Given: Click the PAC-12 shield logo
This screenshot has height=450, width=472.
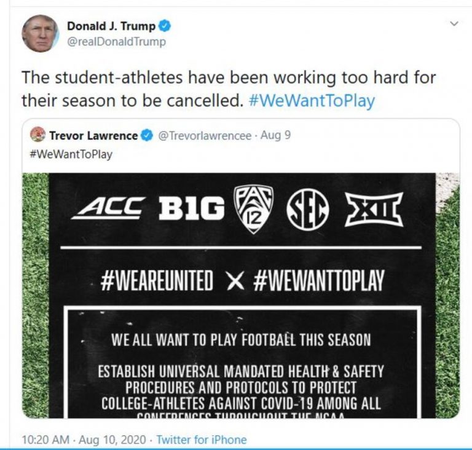Looking at the screenshot, I should pyautogui.click(x=254, y=209).
